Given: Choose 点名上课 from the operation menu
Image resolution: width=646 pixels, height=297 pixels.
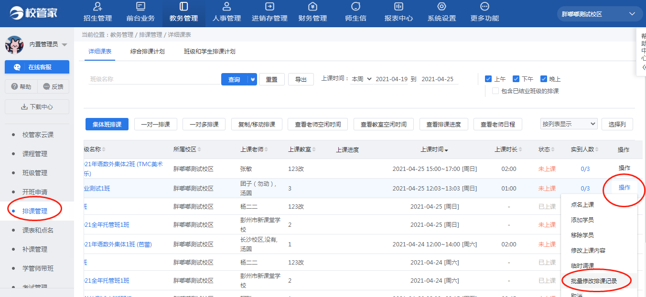Looking at the screenshot, I should tap(582, 205).
